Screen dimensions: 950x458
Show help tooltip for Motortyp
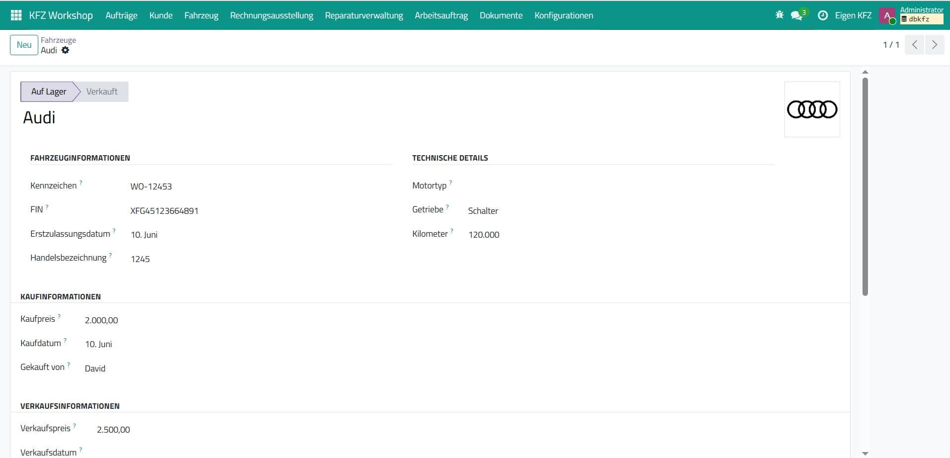[450, 183]
